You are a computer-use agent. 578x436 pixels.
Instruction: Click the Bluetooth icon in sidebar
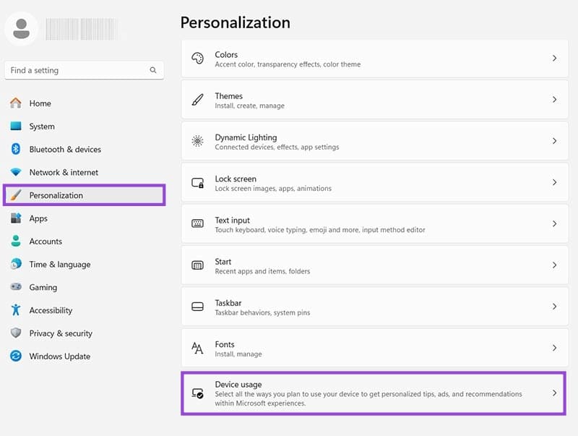pyautogui.click(x=15, y=149)
